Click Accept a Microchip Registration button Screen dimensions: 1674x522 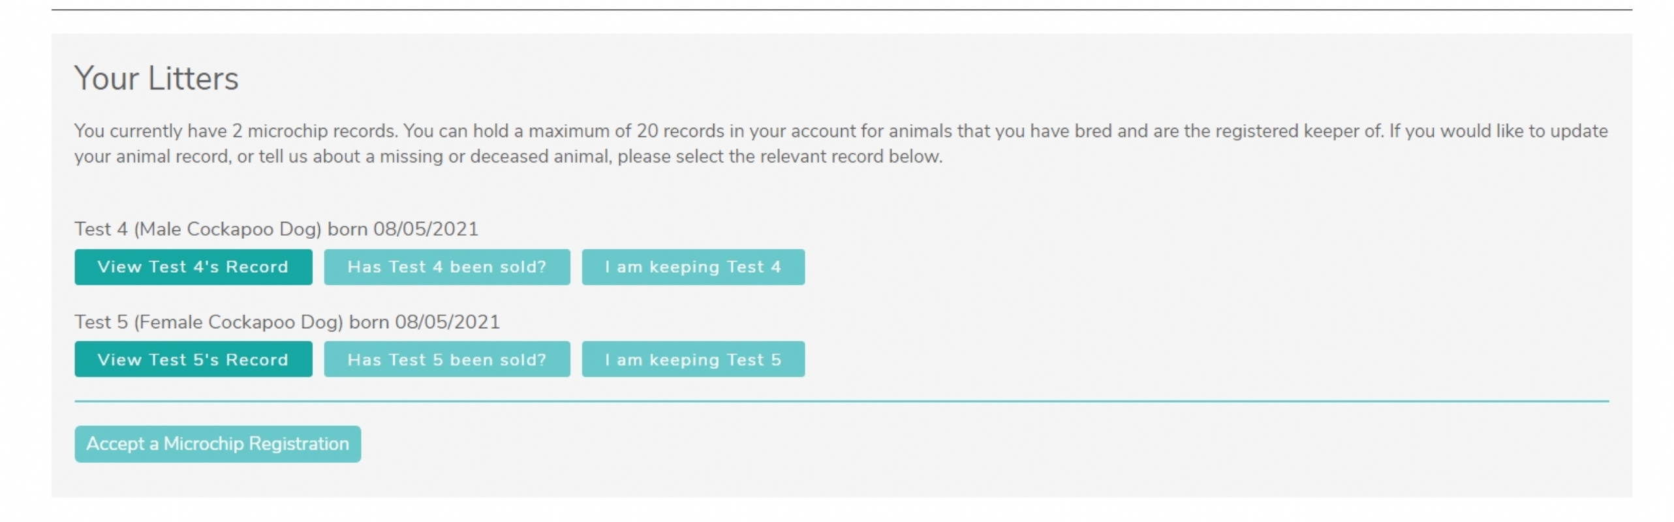coord(217,444)
